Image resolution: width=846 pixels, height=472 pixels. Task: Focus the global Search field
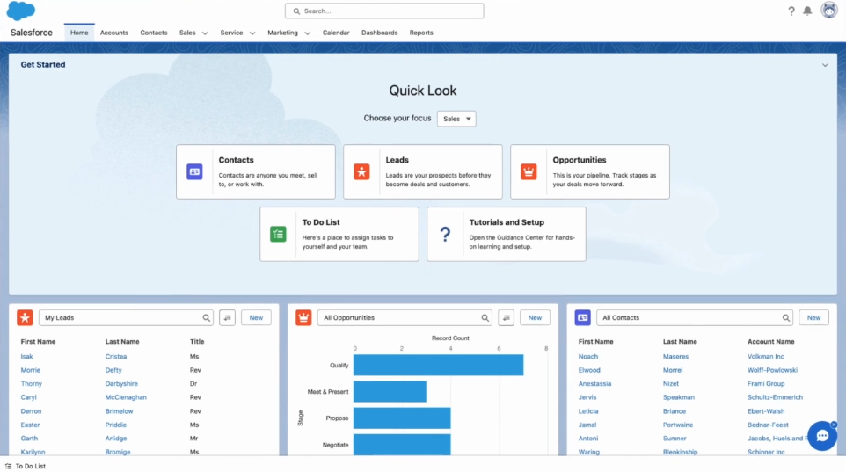pos(384,11)
